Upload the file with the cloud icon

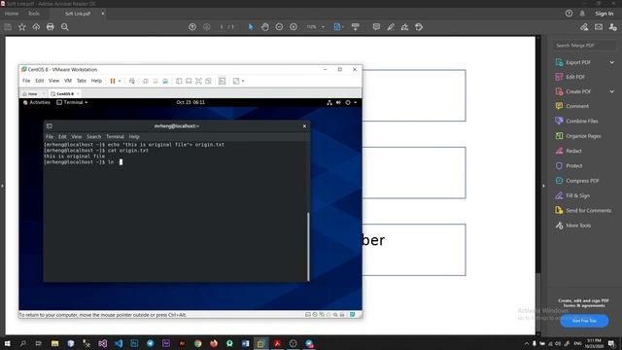36,27
